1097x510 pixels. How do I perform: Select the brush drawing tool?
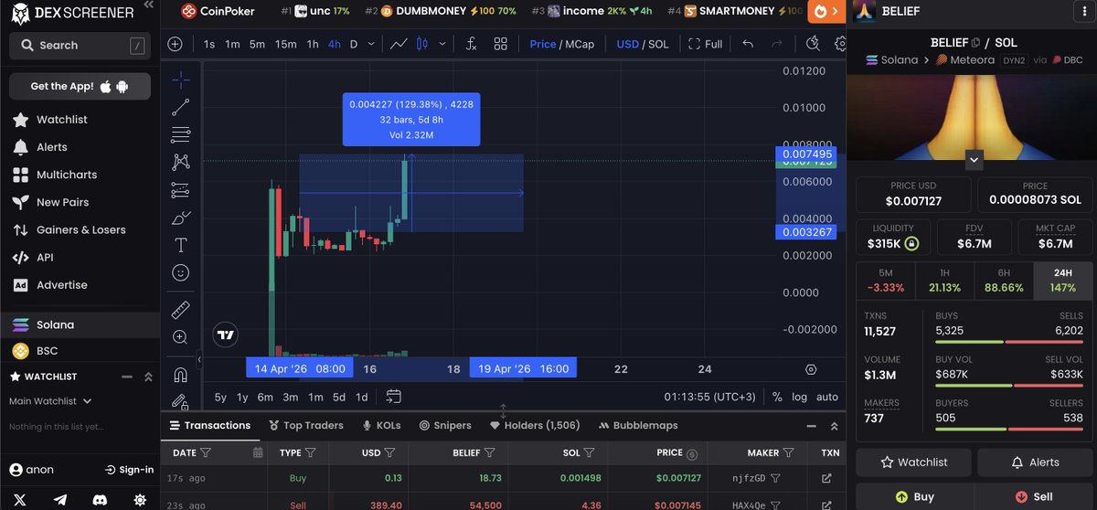pyautogui.click(x=180, y=218)
